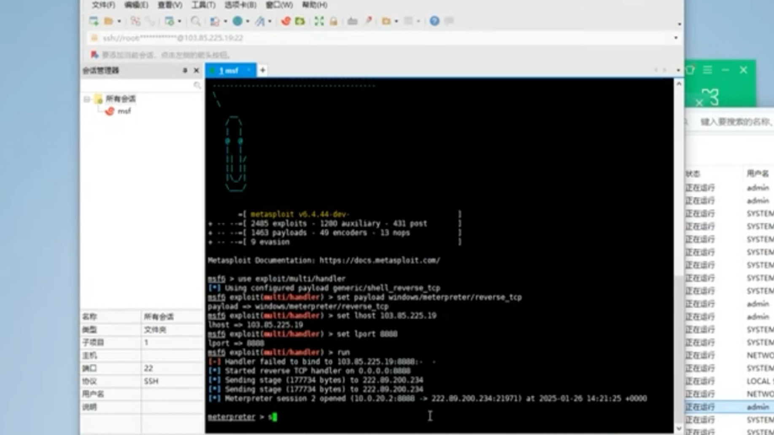
Task: Click the Disconnect toolbar icon
Action: click(135, 21)
